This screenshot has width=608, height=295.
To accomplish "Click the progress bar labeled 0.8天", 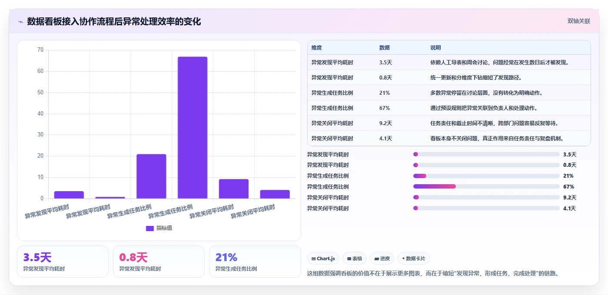I will pos(486,165).
